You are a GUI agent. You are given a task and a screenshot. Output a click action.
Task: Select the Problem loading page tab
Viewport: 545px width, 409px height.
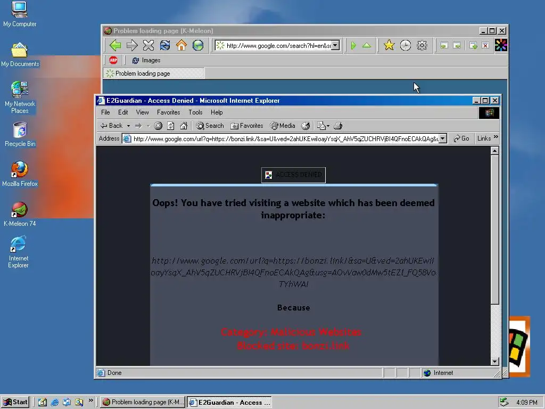coord(154,73)
